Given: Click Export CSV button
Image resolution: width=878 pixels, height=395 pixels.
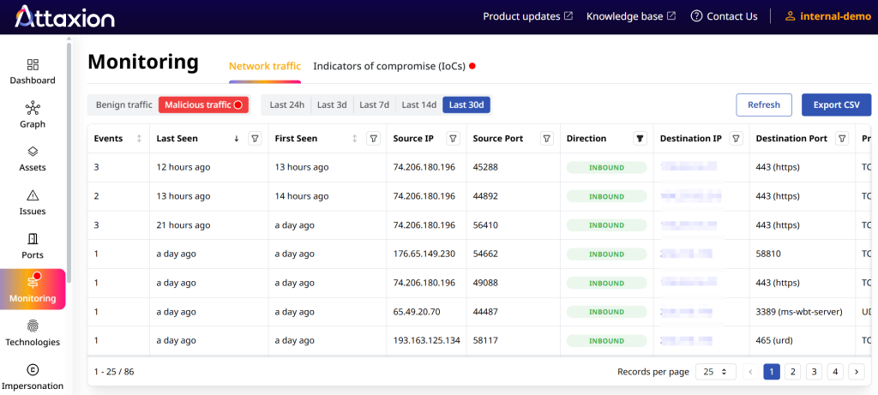Looking at the screenshot, I should pos(837,105).
